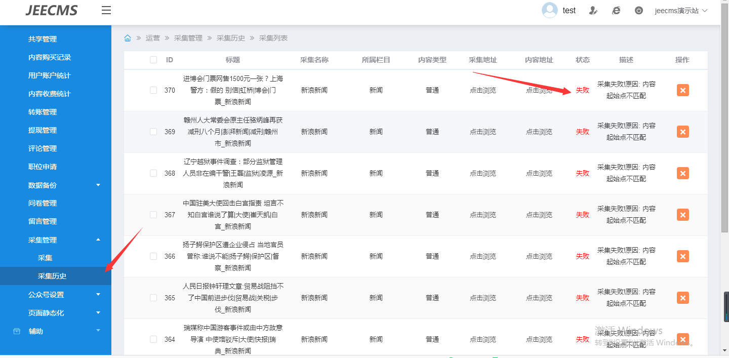Click the browser view-site icon in header

point(616,10)
